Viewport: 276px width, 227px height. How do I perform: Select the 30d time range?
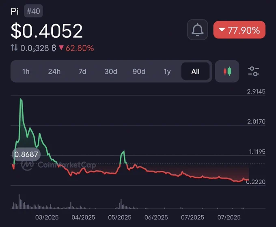[111, 71]
